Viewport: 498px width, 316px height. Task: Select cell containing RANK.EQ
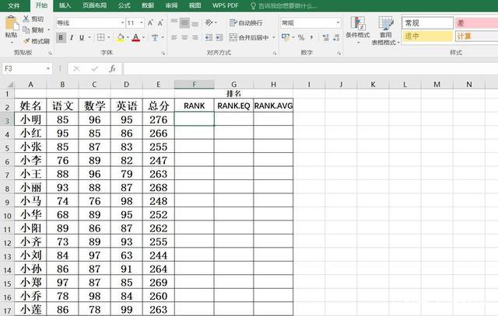pos(233,106)
